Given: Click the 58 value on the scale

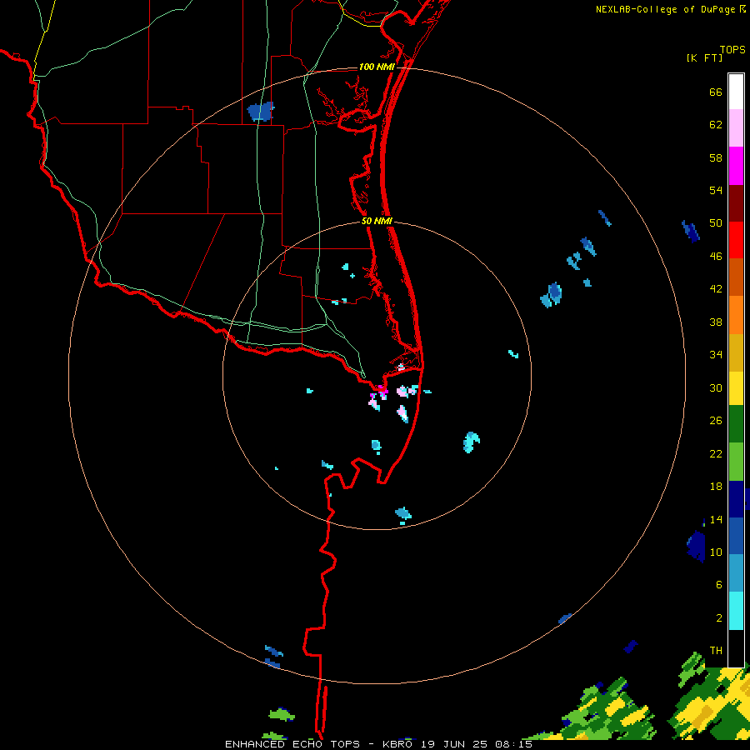Looking at the screenshot, I should 716,157.
